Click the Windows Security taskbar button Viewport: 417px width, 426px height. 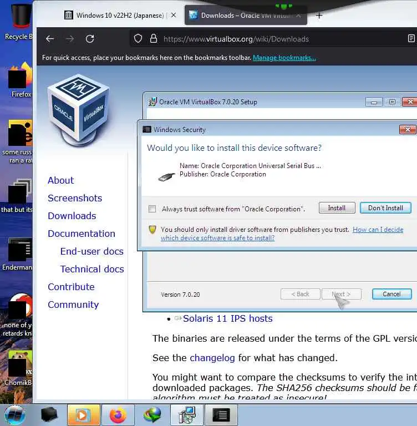(221, 415)
